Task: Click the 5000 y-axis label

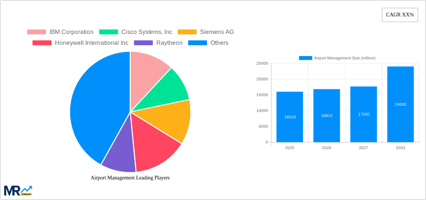Action: coord(263,126)
